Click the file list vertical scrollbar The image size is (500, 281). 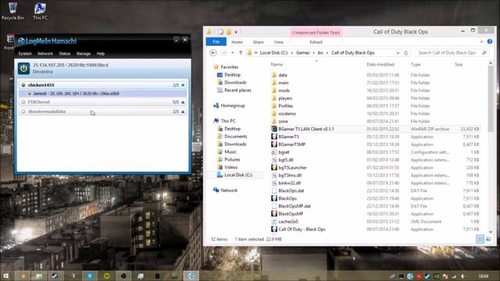(491, 98)
